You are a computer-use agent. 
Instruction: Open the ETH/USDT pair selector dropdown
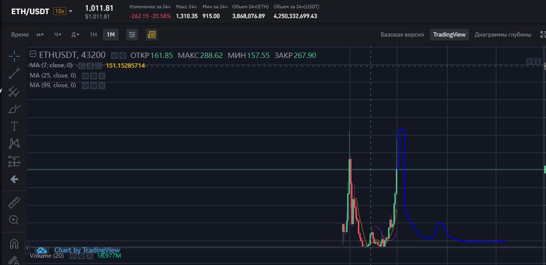(71, 11)
